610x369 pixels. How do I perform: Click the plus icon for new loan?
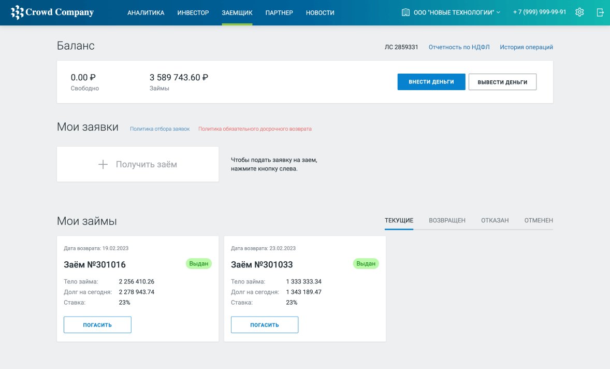[x=103, y=164]
